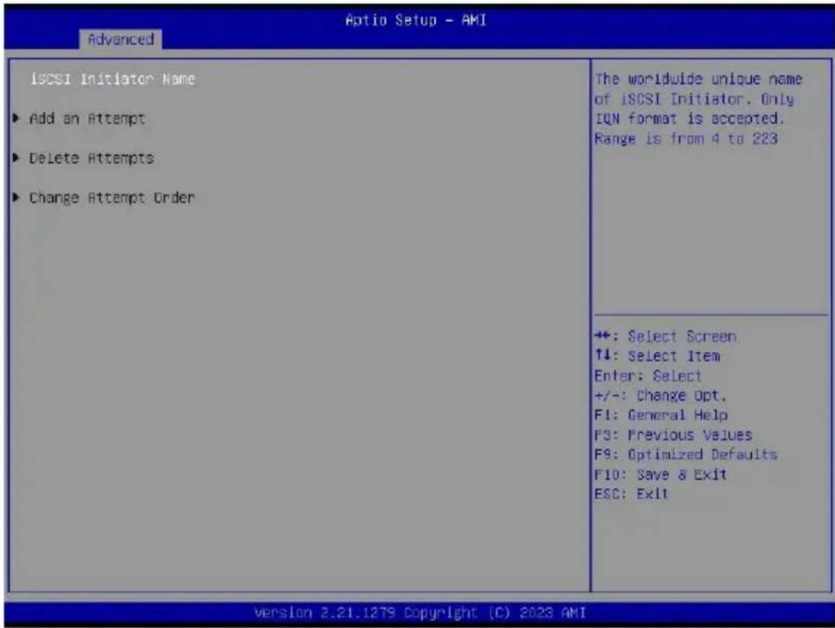Click the Select Screen key hint
Image resolution: width=835 pixels, height=628 pixels.
coord(666,336)
